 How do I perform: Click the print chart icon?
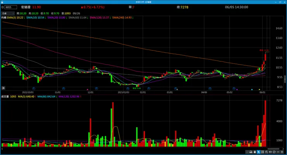pyautogui.click(x=251, y=152)
